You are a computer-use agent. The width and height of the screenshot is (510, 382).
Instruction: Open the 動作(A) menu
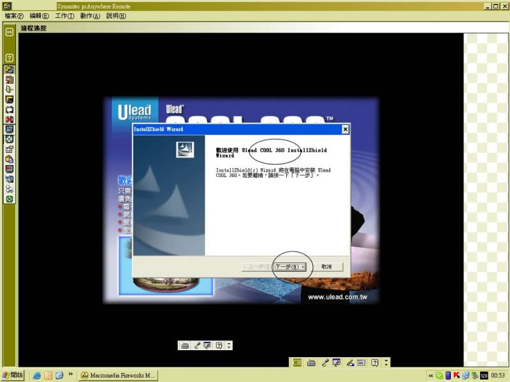(x=90, y=16)
